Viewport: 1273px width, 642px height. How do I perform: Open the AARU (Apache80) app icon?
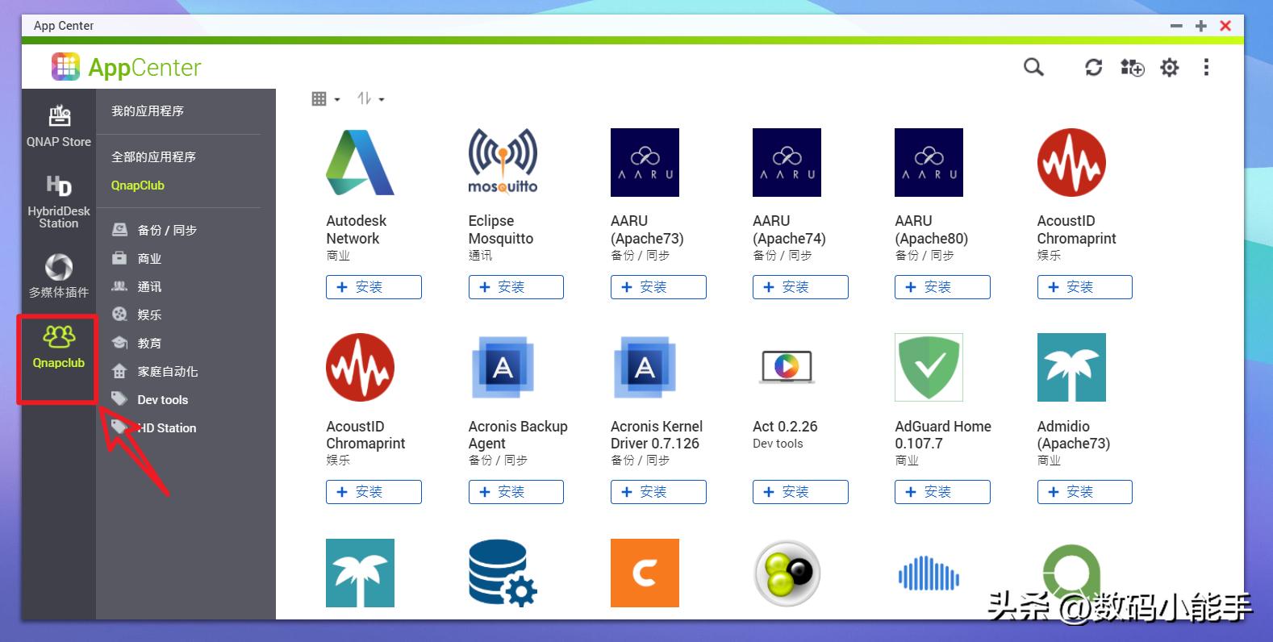pyautogui.click(x=929, y=162)
